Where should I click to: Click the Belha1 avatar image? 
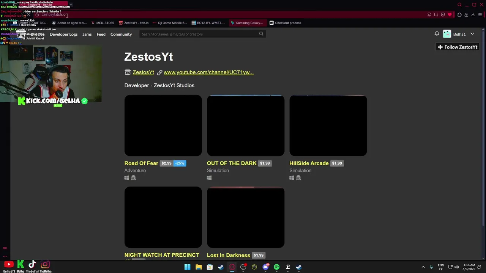point(447,34)
